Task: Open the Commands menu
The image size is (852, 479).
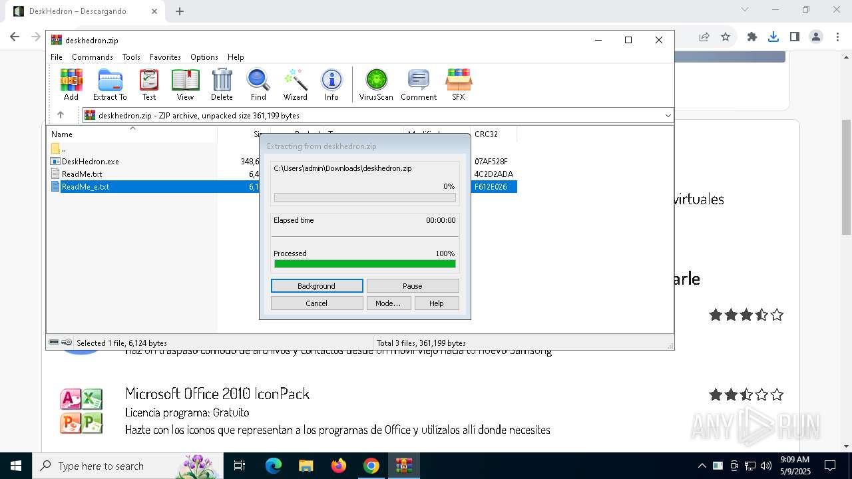Action: (93, 57)
